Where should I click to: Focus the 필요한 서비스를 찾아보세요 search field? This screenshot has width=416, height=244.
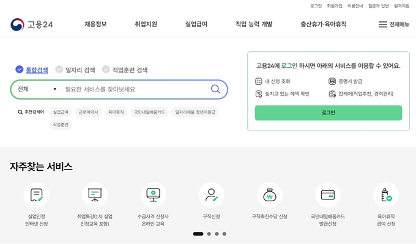tap(135, 89)
